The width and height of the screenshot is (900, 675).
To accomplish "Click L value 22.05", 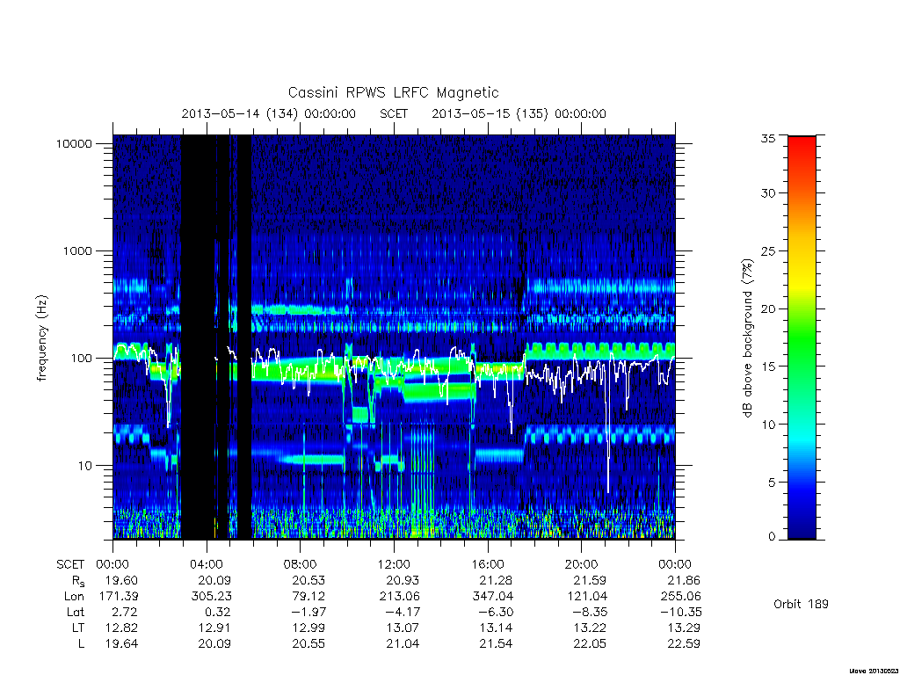I will coord(590,643).
